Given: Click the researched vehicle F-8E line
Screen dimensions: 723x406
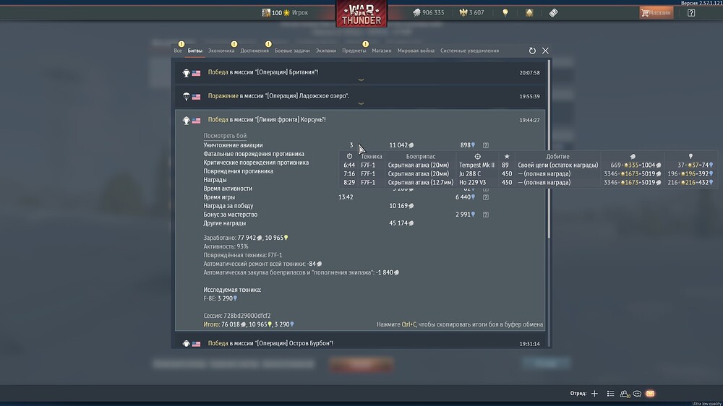Looking at the screenshot, I should (221, 298).
